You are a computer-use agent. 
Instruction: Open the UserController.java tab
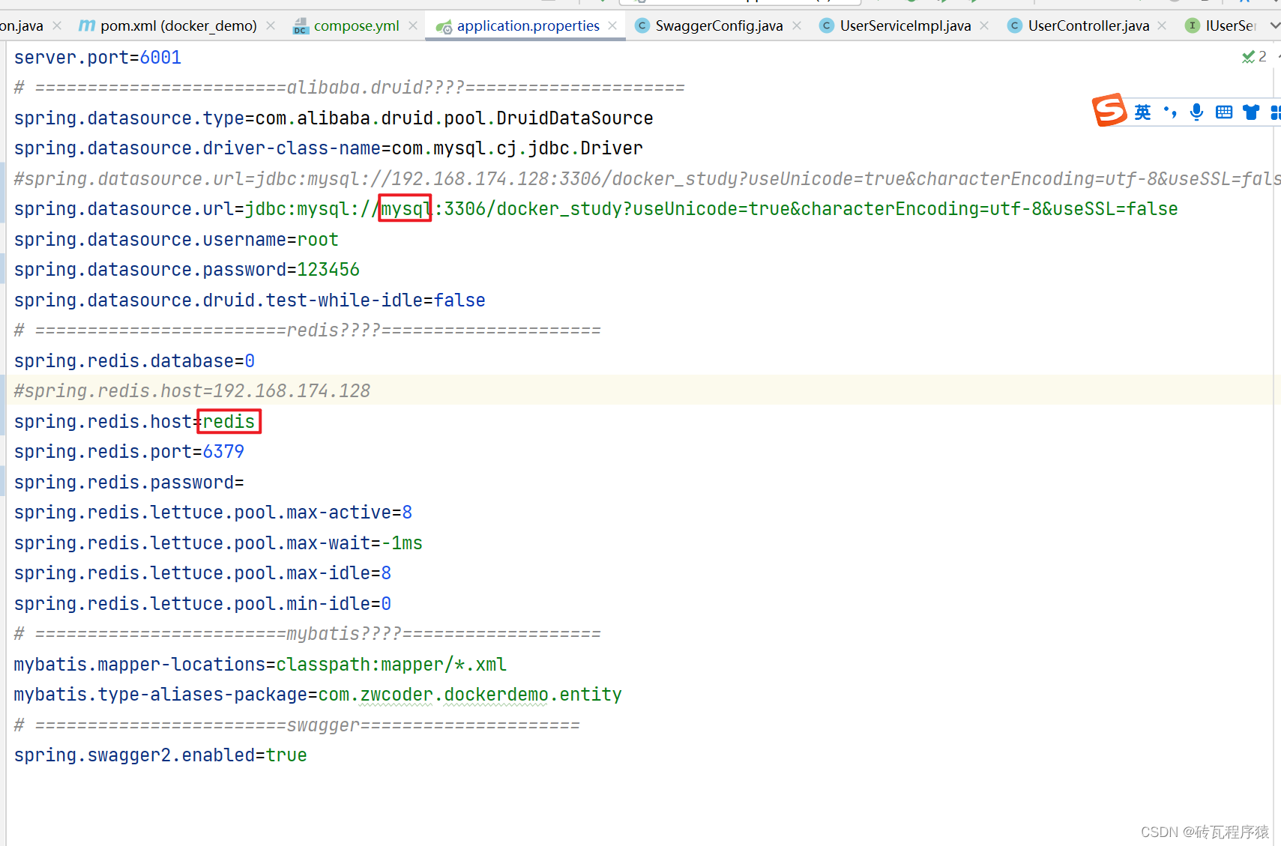pyautogui.click(x=1088, y=25)
